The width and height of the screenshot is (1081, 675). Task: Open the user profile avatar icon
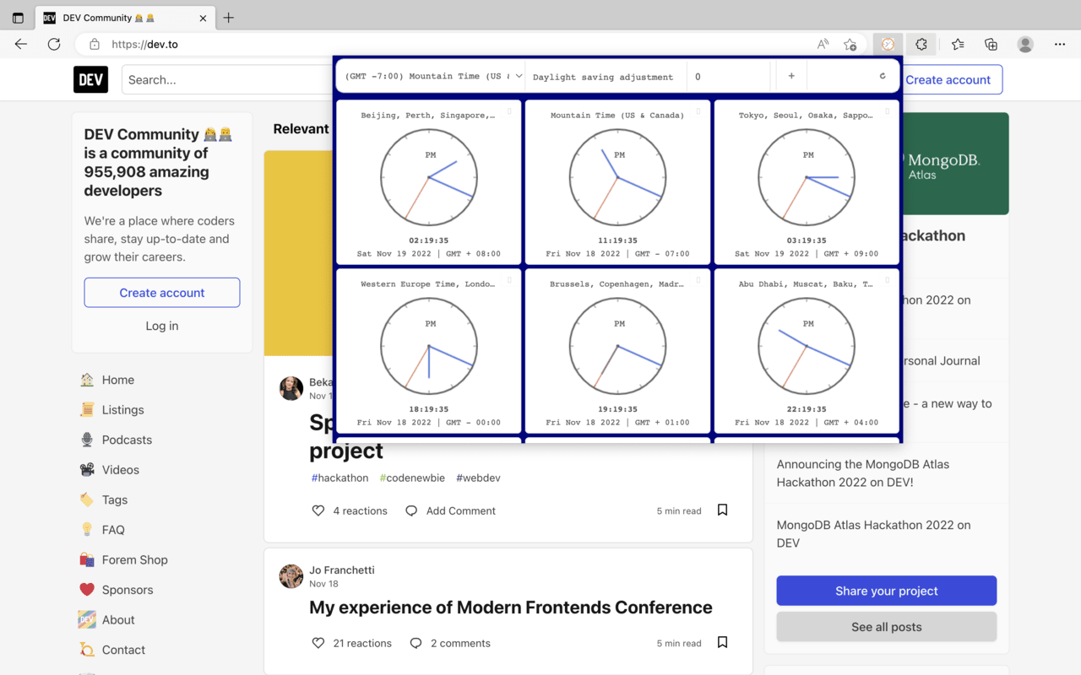pos(1025,44)
